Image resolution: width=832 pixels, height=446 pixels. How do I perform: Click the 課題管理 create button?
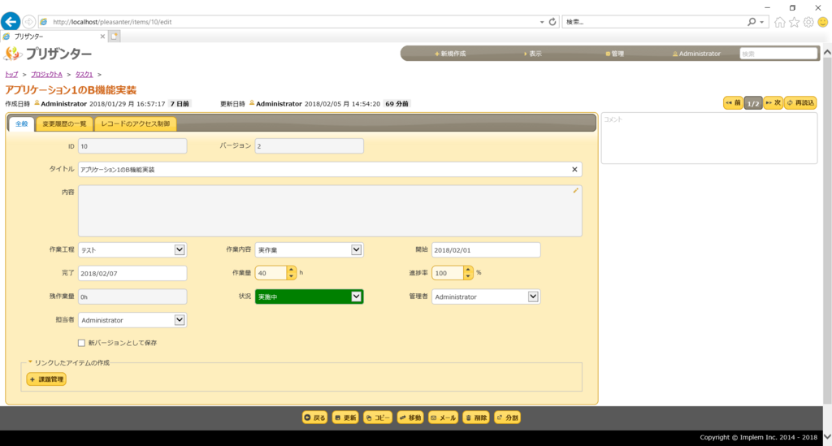pos(46,379)
